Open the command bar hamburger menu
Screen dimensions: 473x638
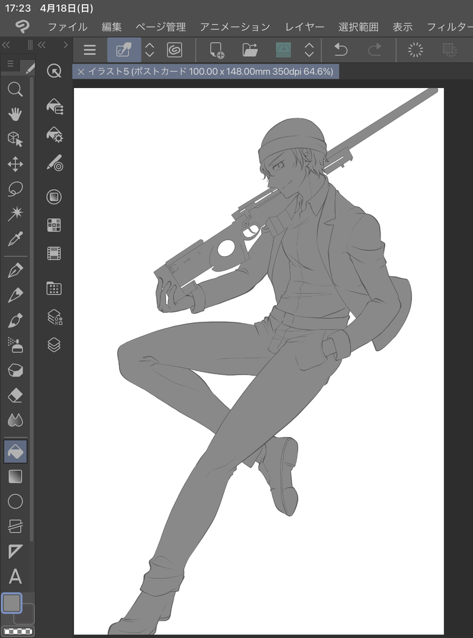point(89,50)
